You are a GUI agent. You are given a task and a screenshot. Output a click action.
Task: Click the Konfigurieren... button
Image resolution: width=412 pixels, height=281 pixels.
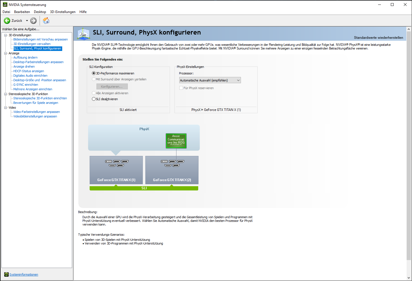[112, 87]
